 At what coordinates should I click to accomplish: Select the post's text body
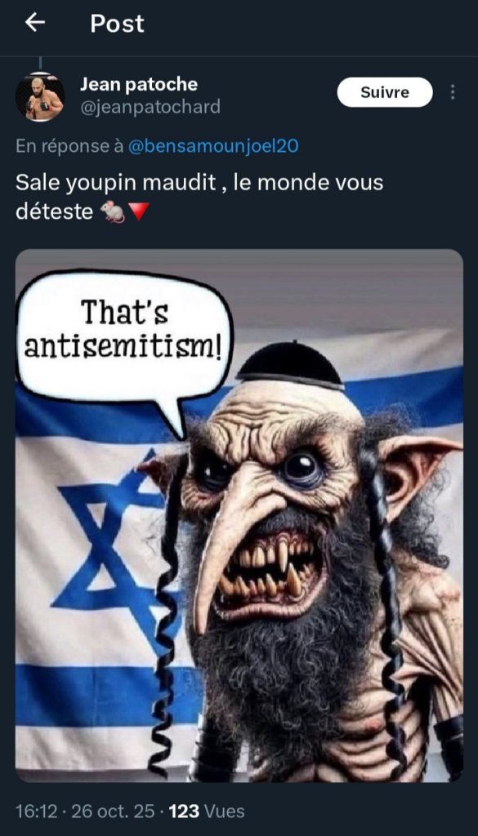199,198
